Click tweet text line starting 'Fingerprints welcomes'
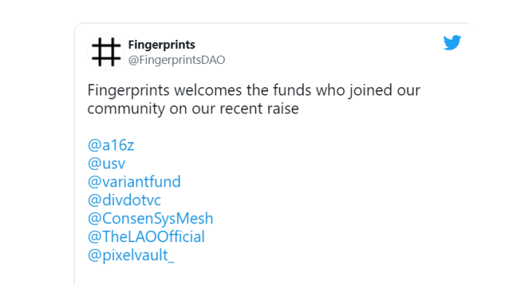The width and height of the screenshot is (517, 285). click(254, 90)
